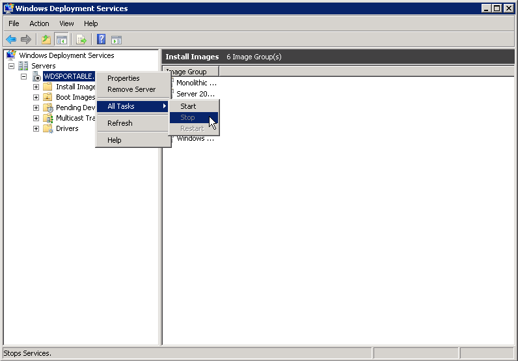The width and height of the screenshot is (518, 361).
Task: Select the Boot Images folder icon
Action: point(48,97)
